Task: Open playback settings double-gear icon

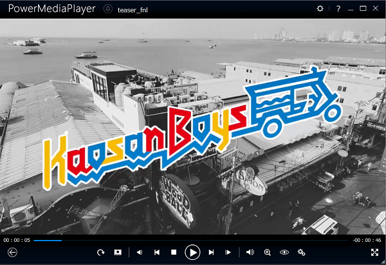Action: click(302, 252)
